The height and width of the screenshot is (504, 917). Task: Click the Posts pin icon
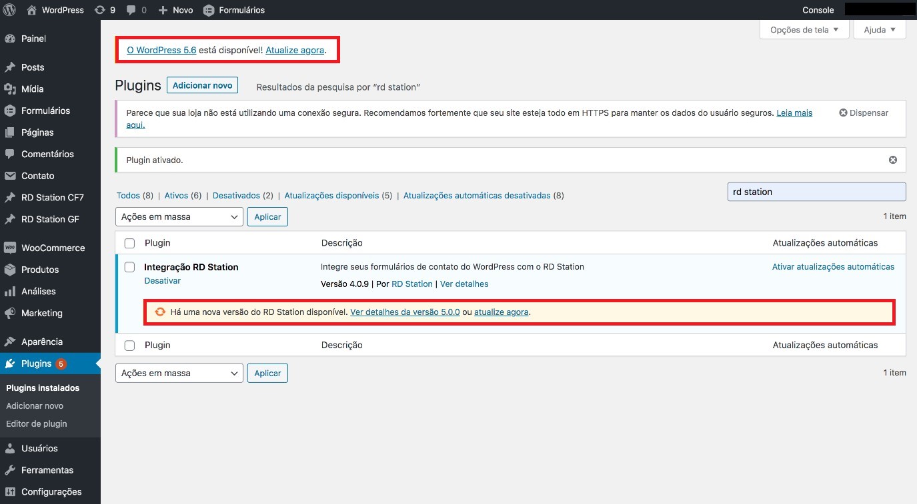pyautogui.click(x=10, y=67)
